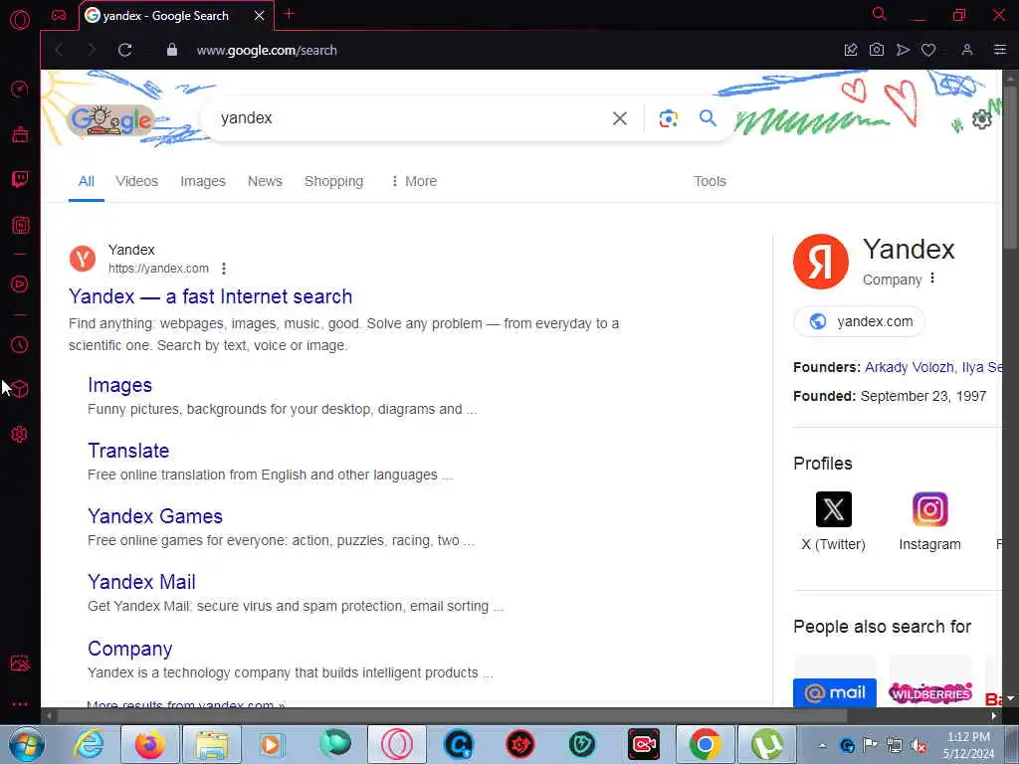The image size is (1019, 764).
Task: Select the All results tab
Action: (x=87, y=181)
